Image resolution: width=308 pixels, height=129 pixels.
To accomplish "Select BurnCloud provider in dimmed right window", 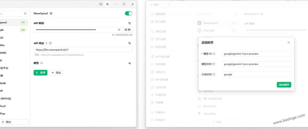I will (x=217, y=106).
